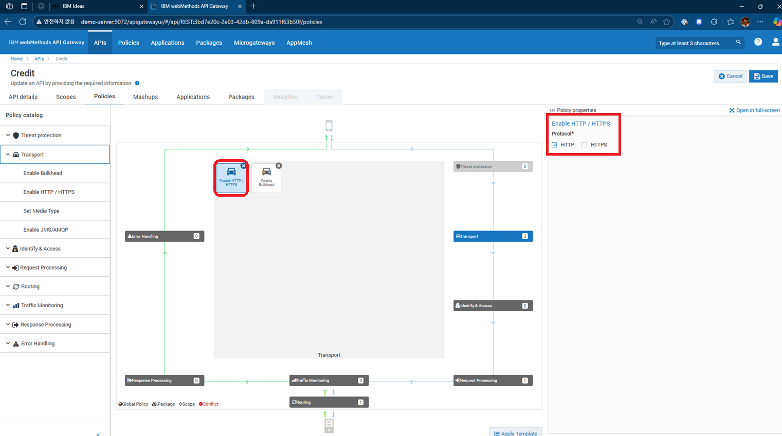The height and width of the screenshot is (436, 782).
Task: Remove the Enable Bulkhead policy tile
Action: 279,166
